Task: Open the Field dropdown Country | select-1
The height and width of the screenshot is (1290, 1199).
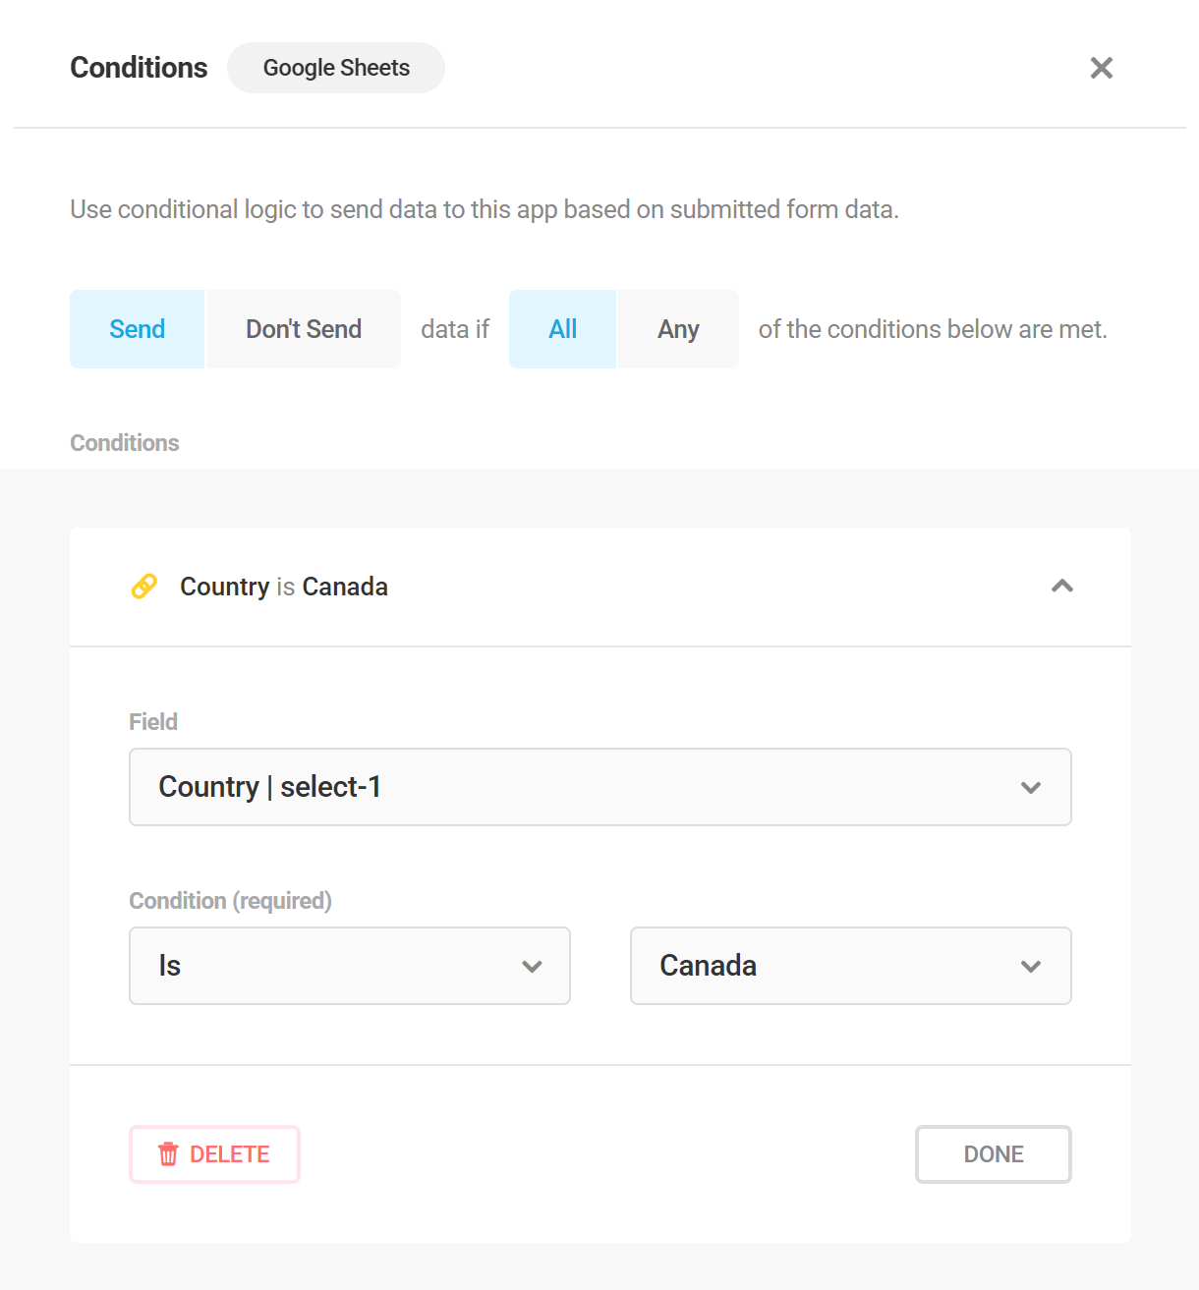Action: pyautogui.click(x=600, y=787)
